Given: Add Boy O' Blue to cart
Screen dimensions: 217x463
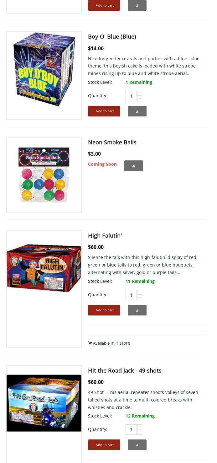Looking at the screenshot, I should click(x=104, y=111).
